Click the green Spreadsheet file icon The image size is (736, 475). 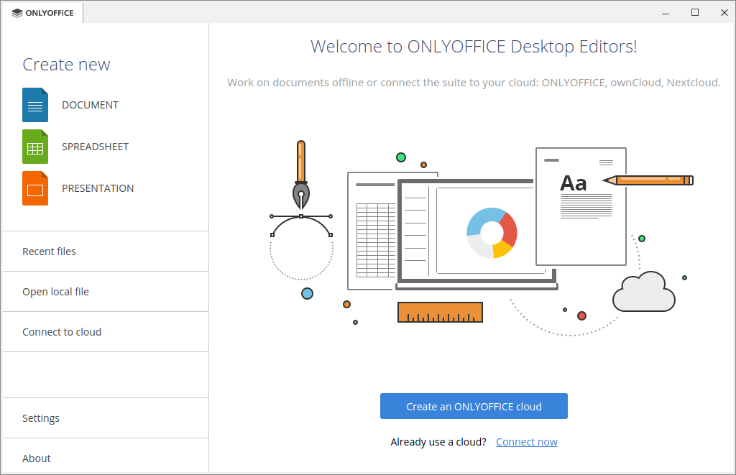pos(35,147)
